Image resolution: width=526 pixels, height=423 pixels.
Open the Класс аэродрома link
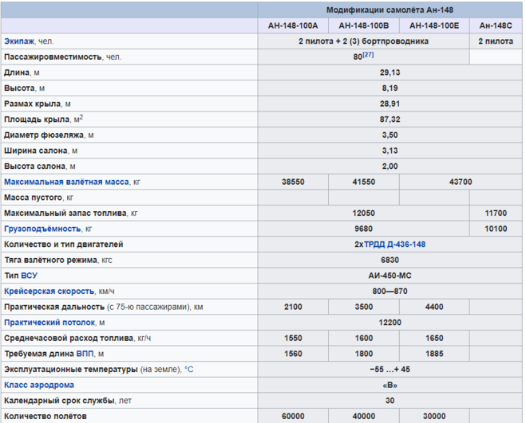[x=39, y=385]
